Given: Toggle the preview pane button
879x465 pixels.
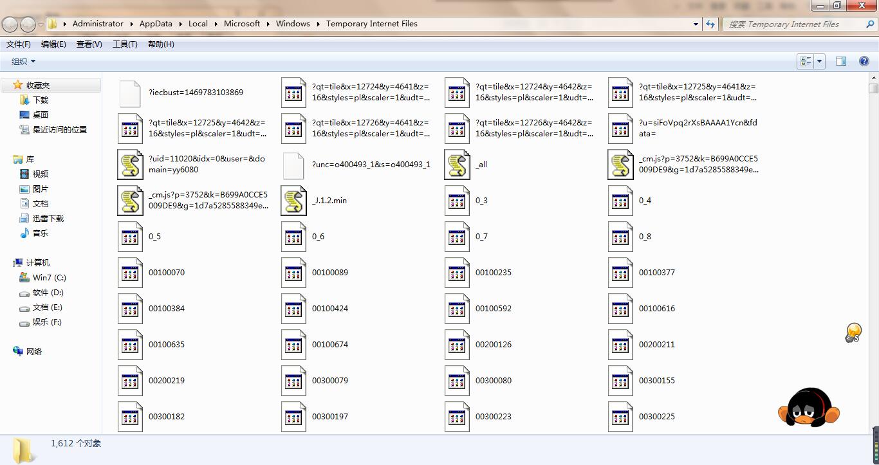Looking at the screenshot, I should [840, 61].
